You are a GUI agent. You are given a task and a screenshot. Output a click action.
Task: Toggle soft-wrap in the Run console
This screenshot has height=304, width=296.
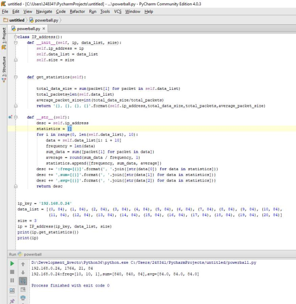pyautogui.click(x=23, y=281)
